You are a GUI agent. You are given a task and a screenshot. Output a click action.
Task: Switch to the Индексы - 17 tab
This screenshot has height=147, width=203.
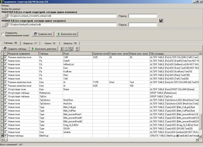[30, 43]
